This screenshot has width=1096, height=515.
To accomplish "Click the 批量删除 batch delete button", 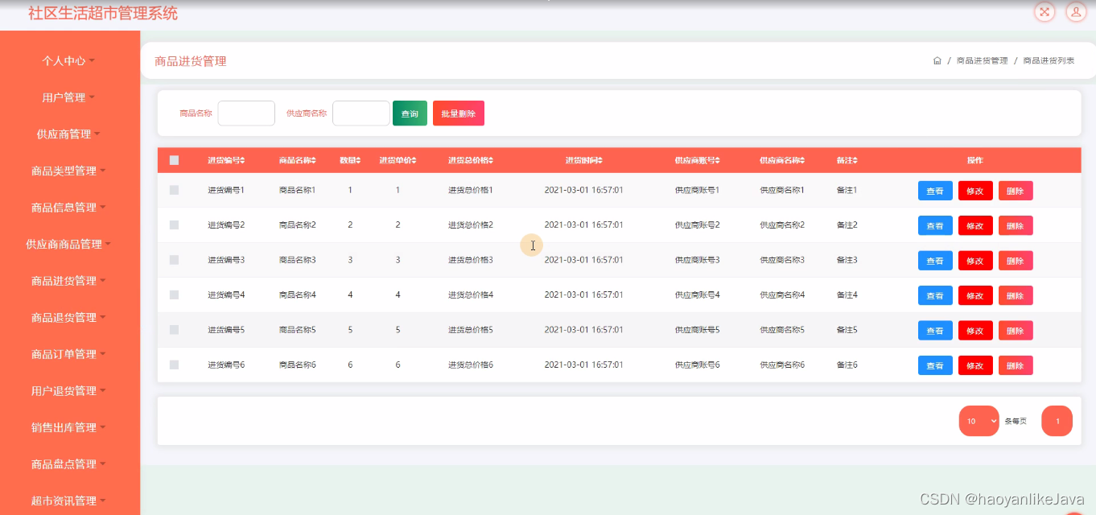I will (459, 113).
